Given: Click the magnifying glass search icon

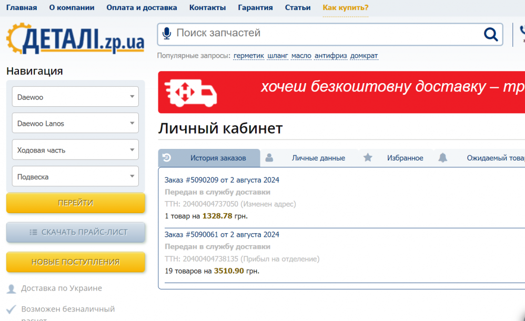Looking at the screenshot, I should tap(490, 35).
